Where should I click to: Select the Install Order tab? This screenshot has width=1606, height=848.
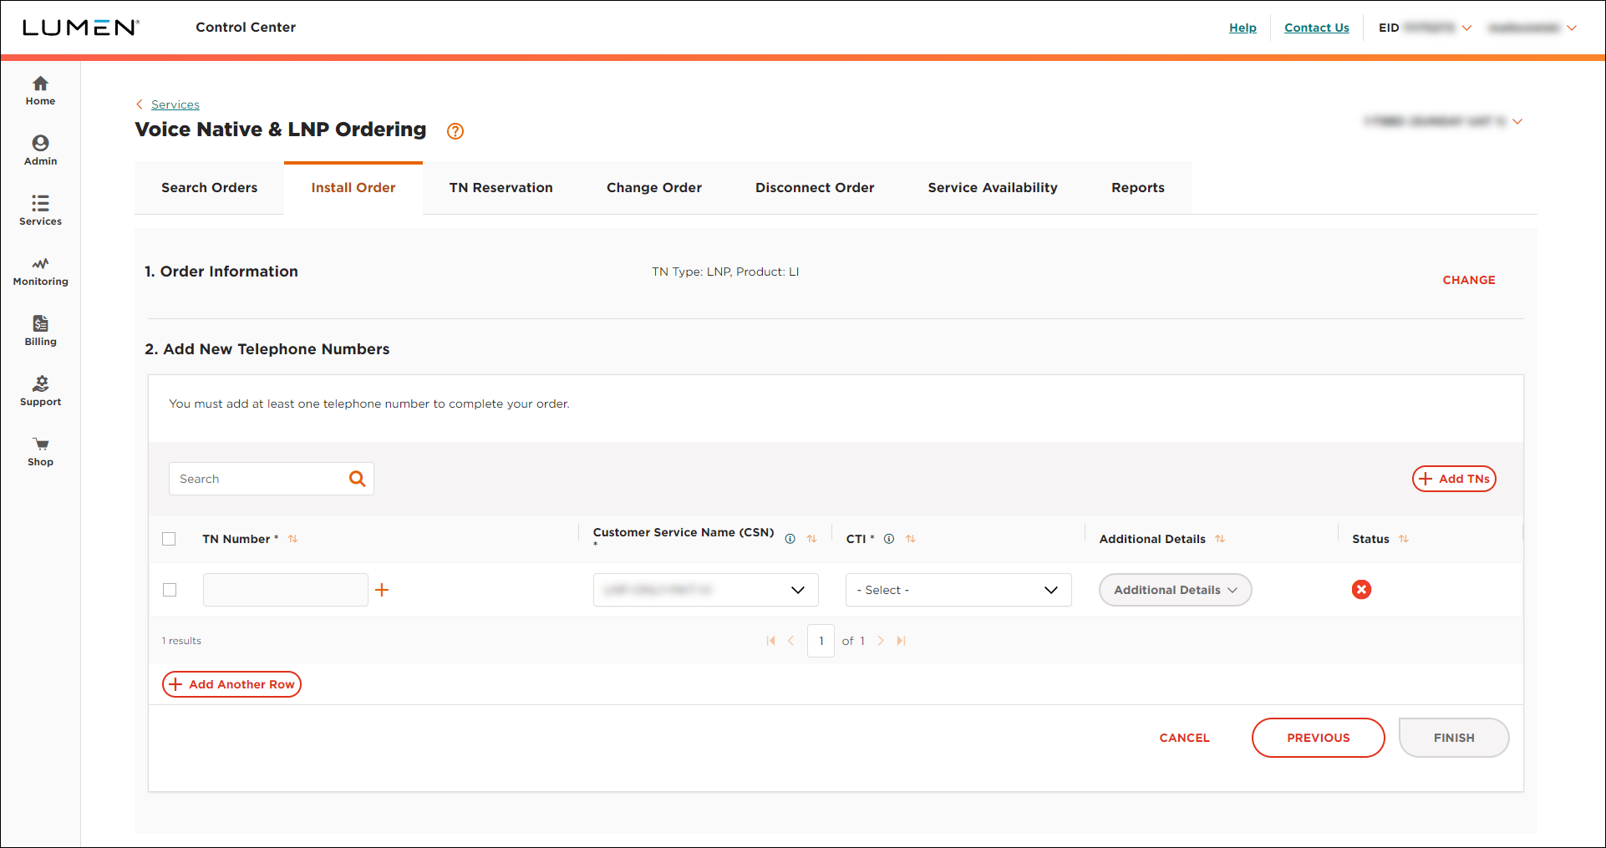click(353, 188)
